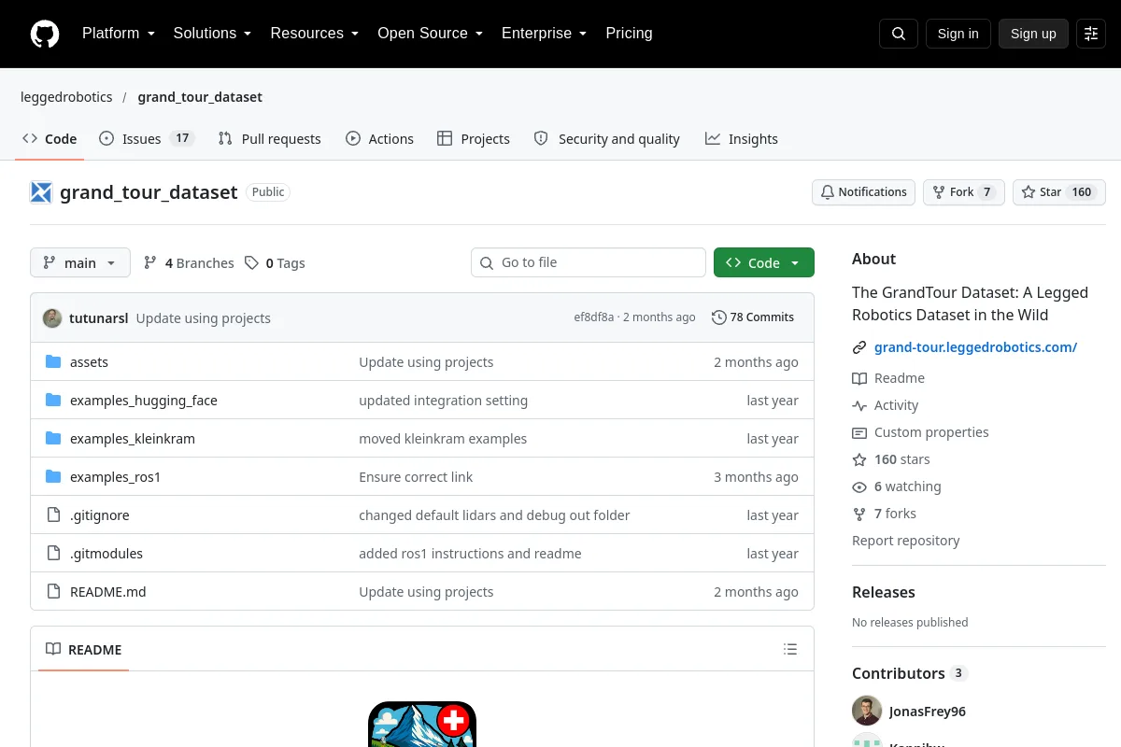Expand the Open Source menu
The height and width of the screenshot is (747, 1121).
click(430, 34)
